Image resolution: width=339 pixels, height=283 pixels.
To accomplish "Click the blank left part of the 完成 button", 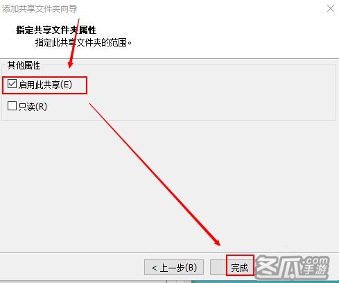I will [x=218, y=267].
